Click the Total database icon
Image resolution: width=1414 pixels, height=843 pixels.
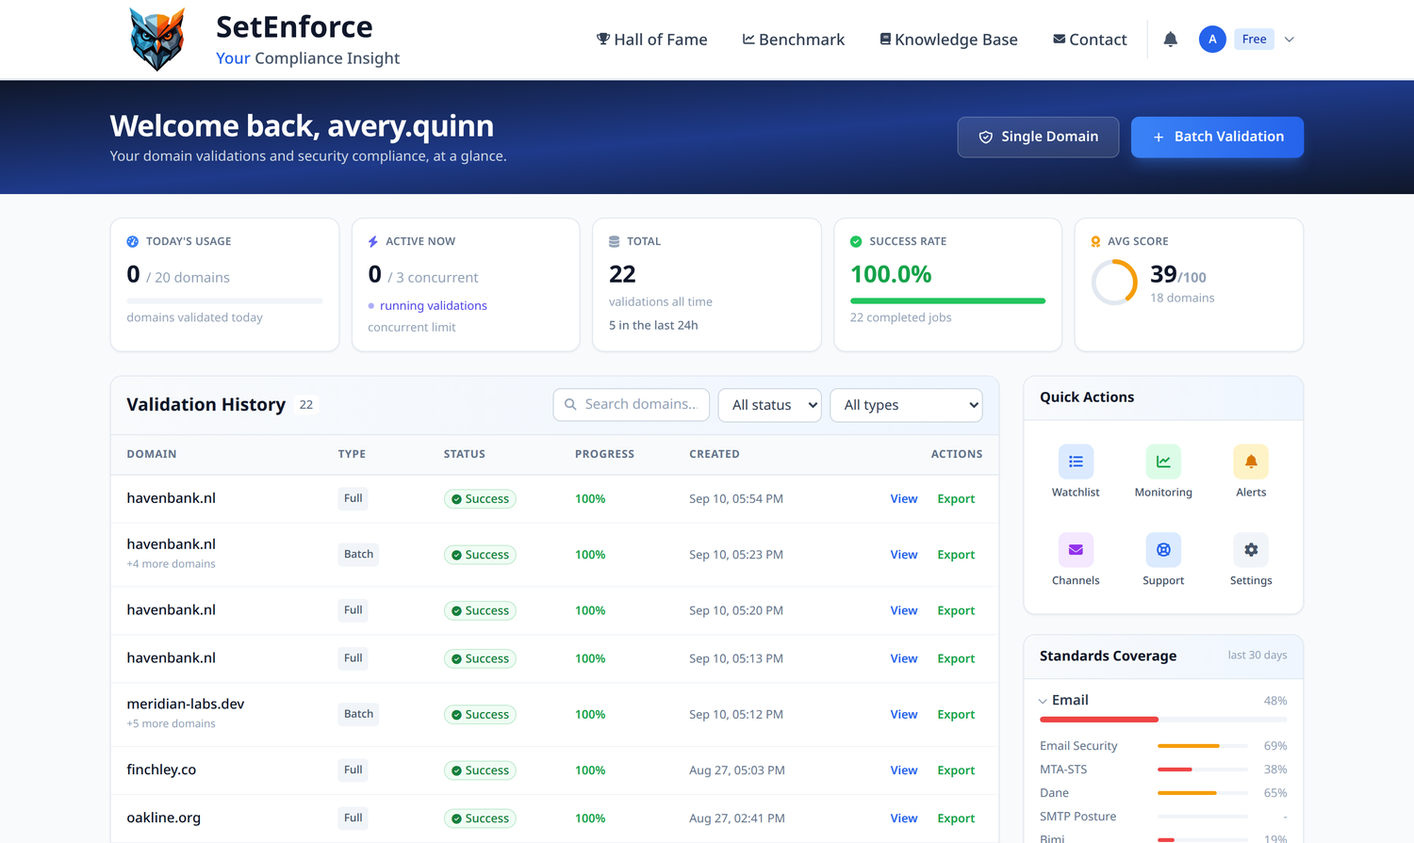click(x=615, y=242)
